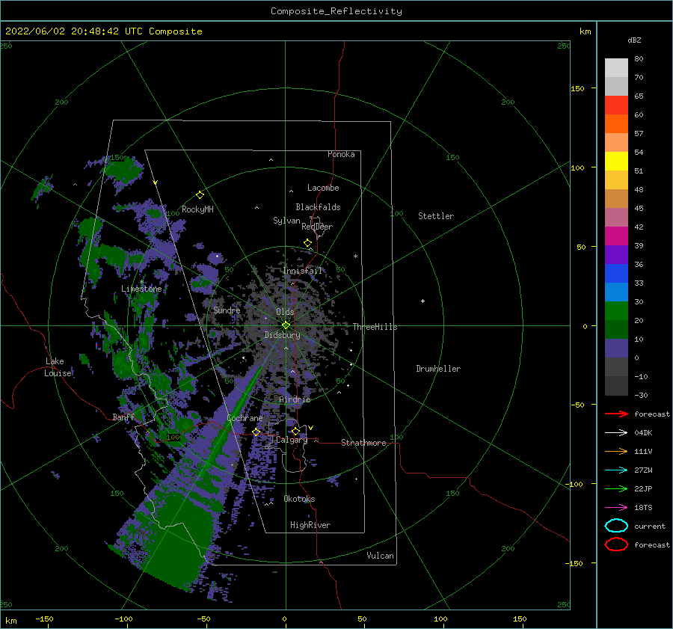Click the green 30 dBZ color swatch
Image resolution: width=673 pixels, height=629 pixels.
616,310
